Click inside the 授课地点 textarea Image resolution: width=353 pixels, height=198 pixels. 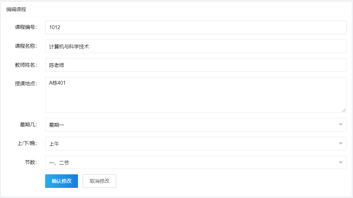point(196,95)
